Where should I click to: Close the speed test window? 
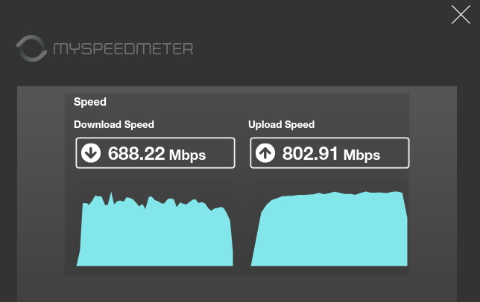coord(461,14)
